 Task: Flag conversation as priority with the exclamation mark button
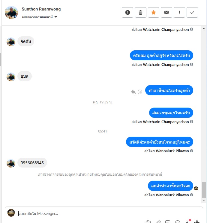pyautogui.click(x=179, y=13)
